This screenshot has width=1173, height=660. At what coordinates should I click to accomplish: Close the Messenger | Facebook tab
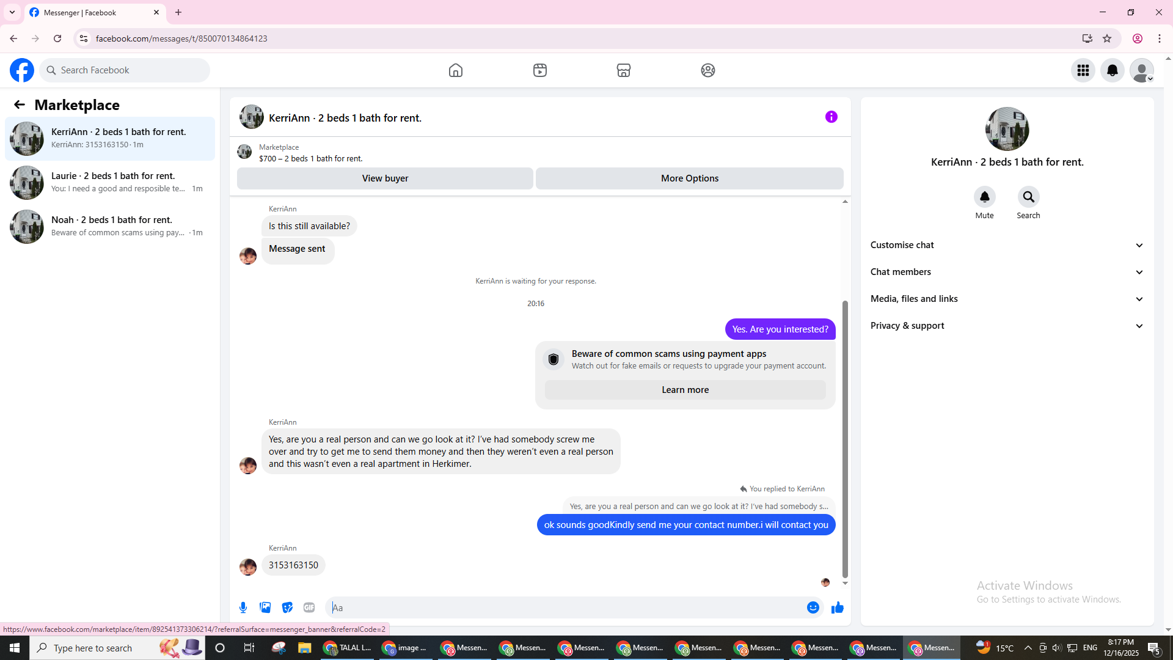coord(156,12)
